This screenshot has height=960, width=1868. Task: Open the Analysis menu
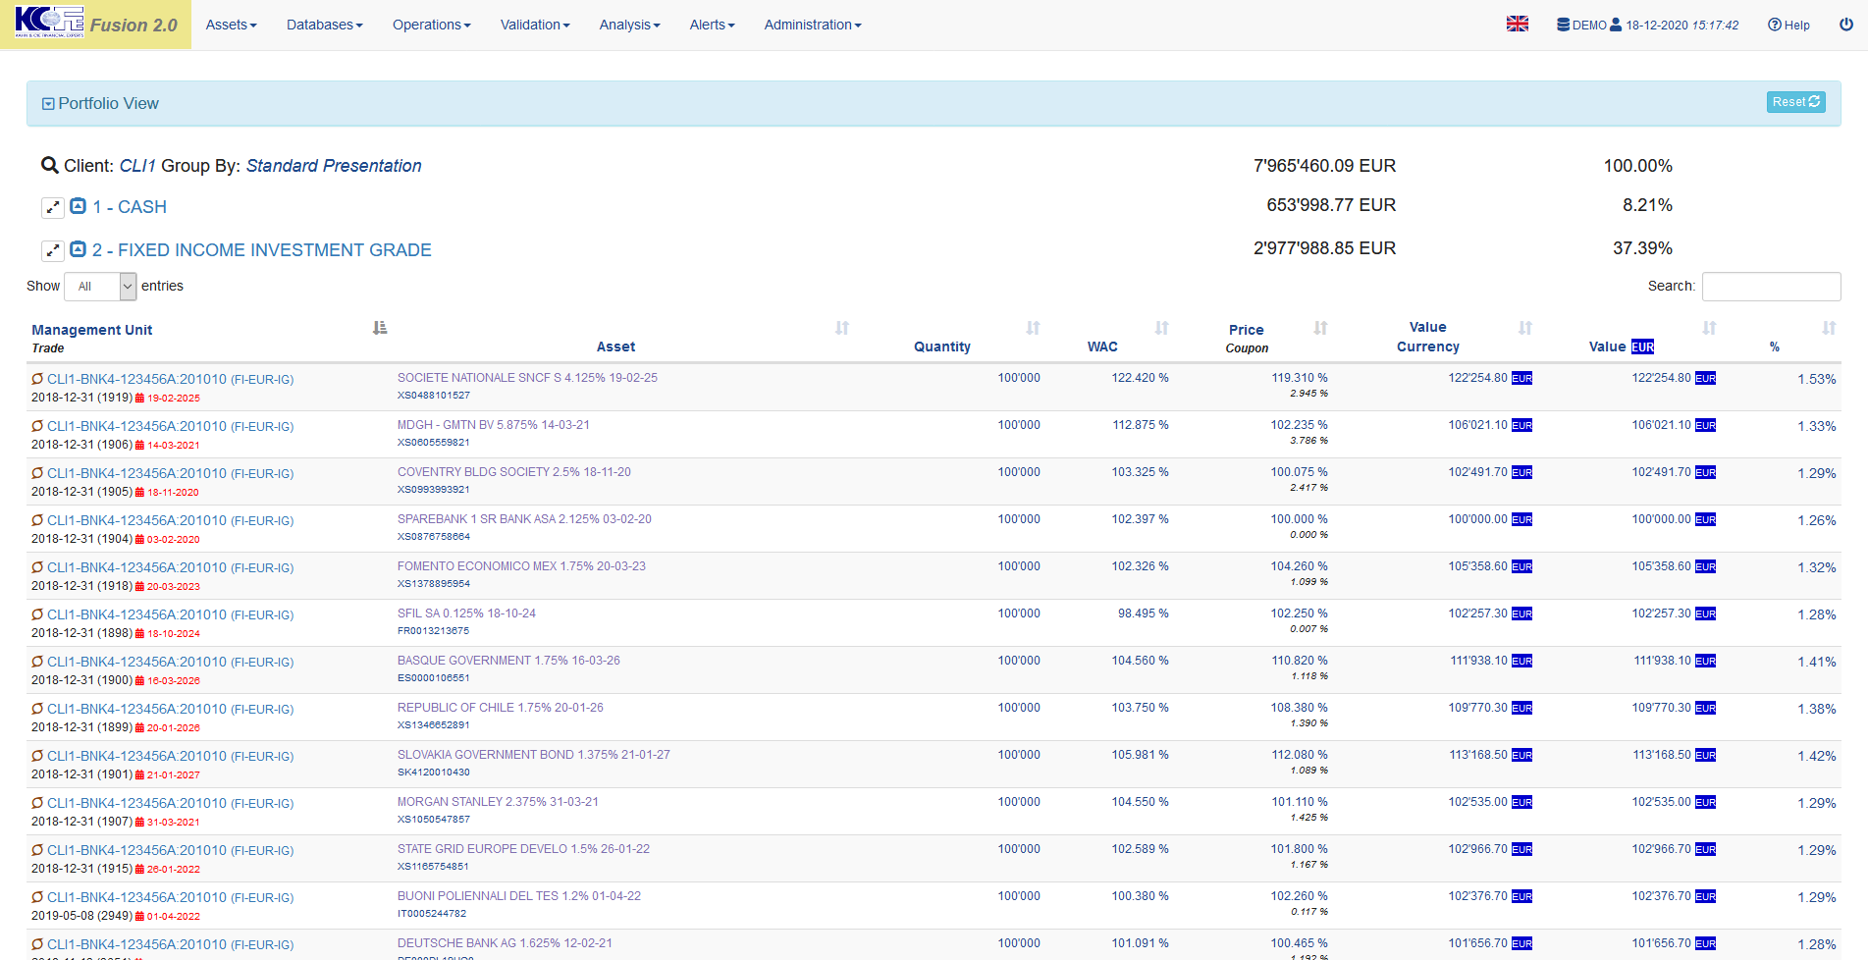click(x=629, y=25)
